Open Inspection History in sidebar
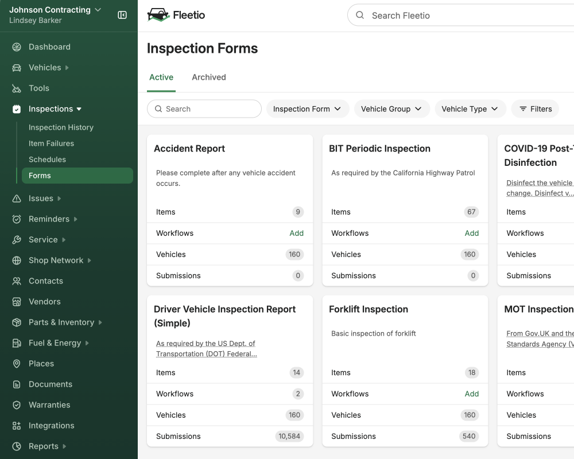This screenshot has height=459, width=574. pos(61,127)
